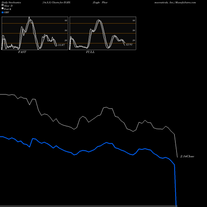Click the white Close price line in the main chart
This screenshot has height=207, width=207.
pyautogui.click(x=88, y=122)
